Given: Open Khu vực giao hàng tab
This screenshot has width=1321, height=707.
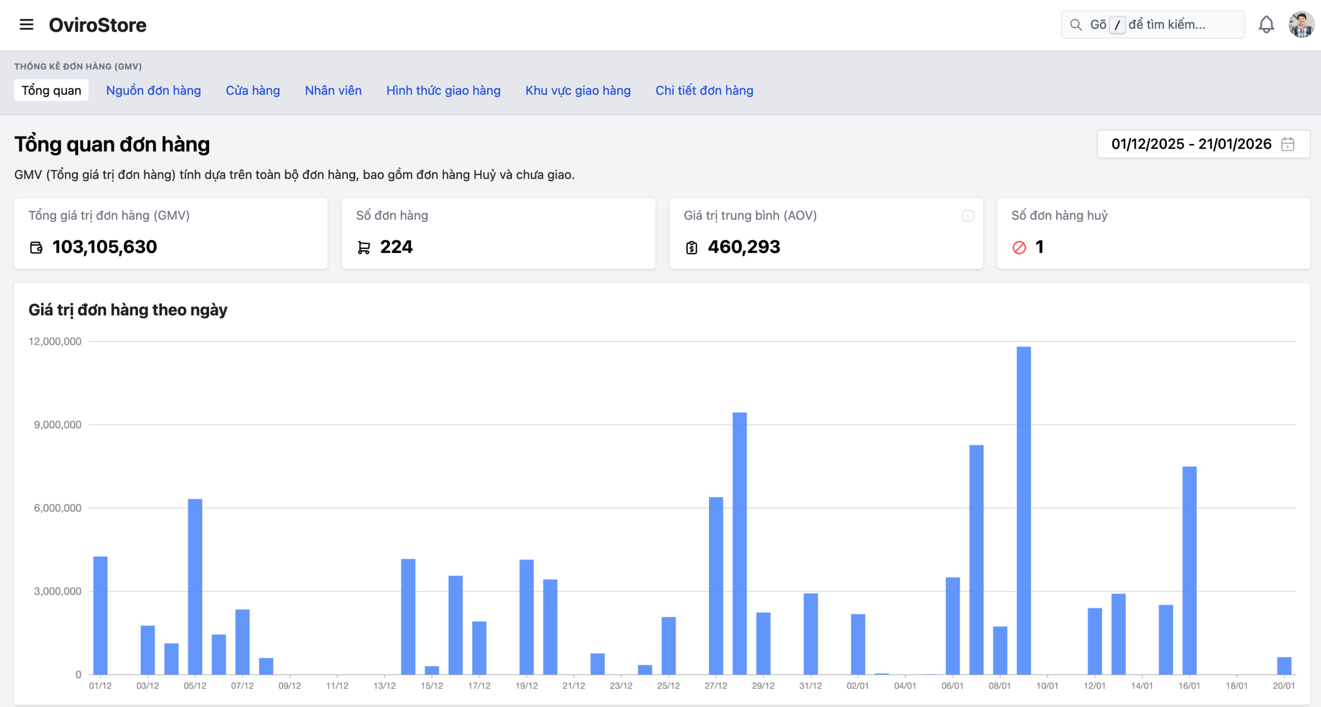Looking at the screenshot, I should tap(578, 90).
